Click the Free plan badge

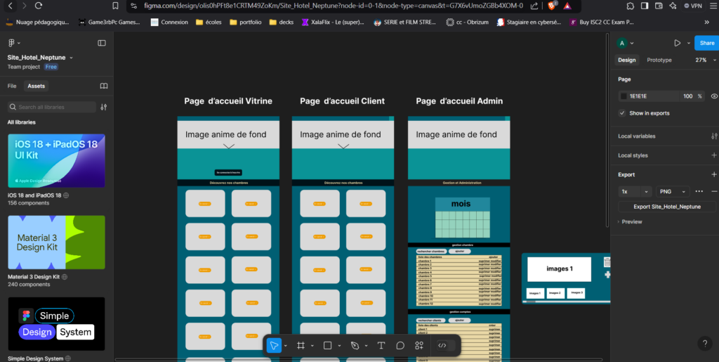pyautogui.click(x=51, y=67)
